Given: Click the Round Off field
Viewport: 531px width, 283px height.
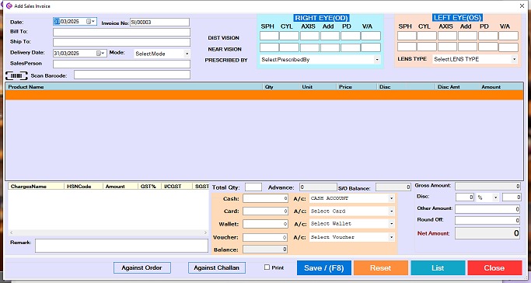Looking at the screenshot, I should 487,220.
